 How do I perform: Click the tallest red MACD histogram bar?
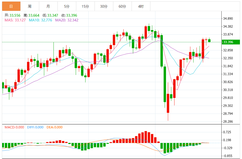click(x=146, y=137)
